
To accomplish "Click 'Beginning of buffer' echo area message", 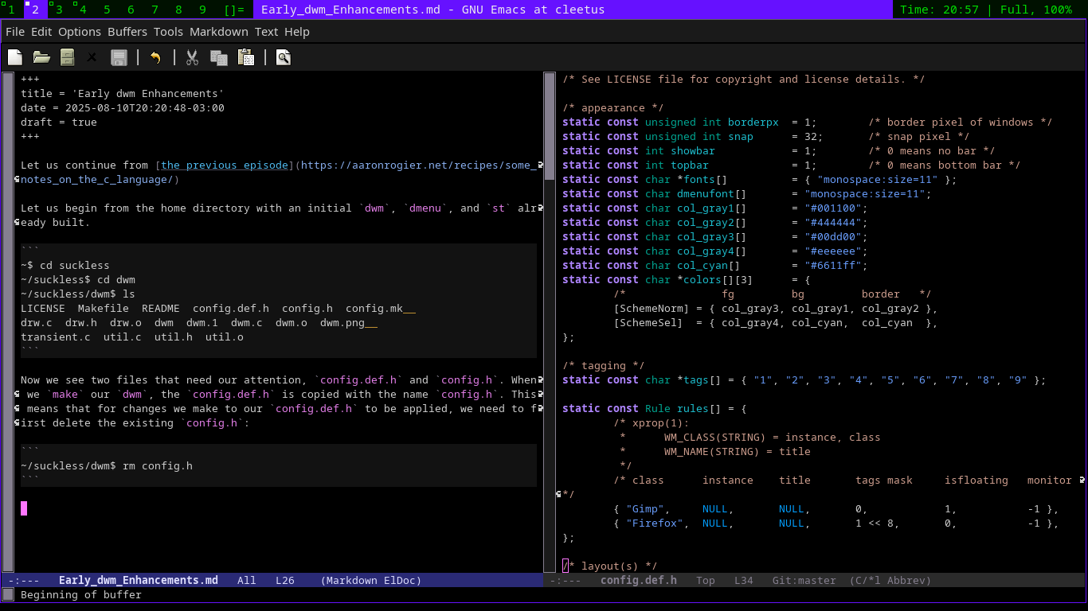I will (81, 595).
